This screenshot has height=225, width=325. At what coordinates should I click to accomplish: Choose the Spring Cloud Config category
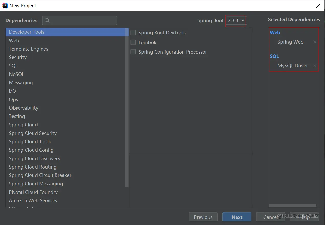(65, 150)
